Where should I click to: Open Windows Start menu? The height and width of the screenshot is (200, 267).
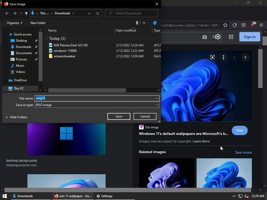coord(5,196)
